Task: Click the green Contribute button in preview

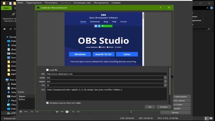Action: [x=107, y=26]
